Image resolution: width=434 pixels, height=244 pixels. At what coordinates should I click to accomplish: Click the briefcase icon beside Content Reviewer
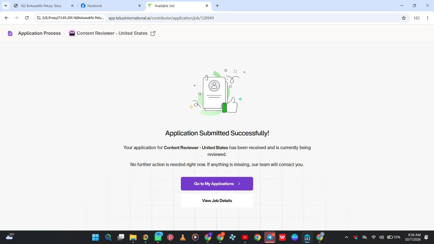(x=72, y=33)
